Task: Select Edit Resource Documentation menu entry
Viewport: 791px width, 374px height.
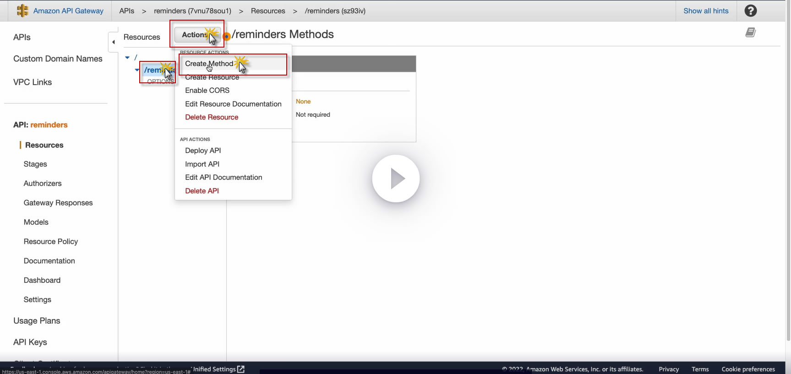Action: (x=233, y=104)
